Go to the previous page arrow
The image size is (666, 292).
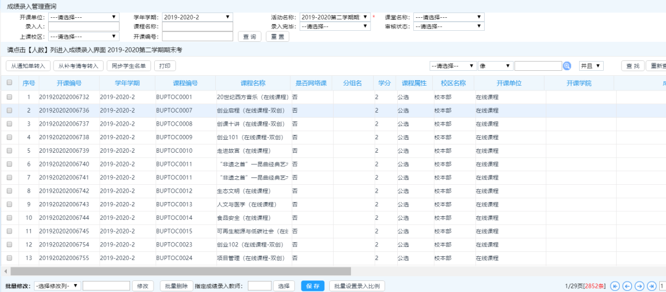(x=627, y=286)
